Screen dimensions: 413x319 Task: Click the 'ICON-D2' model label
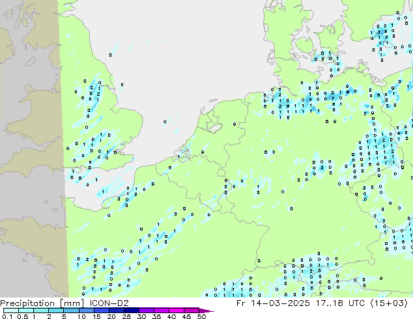109,303
